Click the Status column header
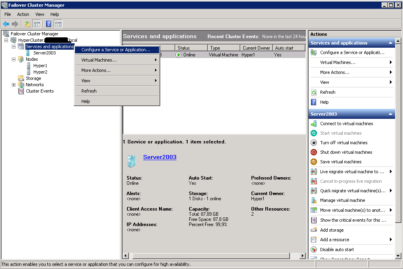This screenshot has height=269, width=403. point(190,48)
